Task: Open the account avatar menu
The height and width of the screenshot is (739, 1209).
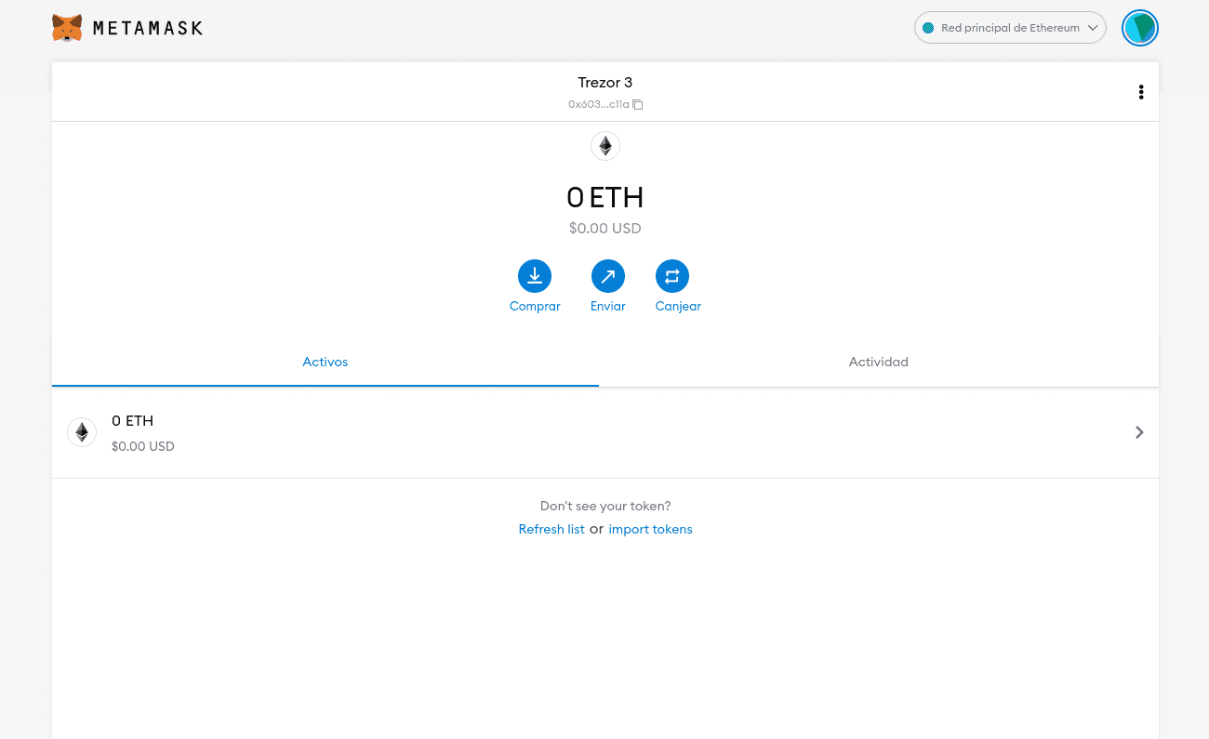Action: tap(1139, 28)
